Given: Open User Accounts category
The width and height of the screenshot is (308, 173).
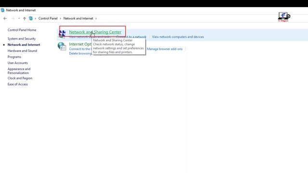Looking at the screenshot, I should [18, 63].
